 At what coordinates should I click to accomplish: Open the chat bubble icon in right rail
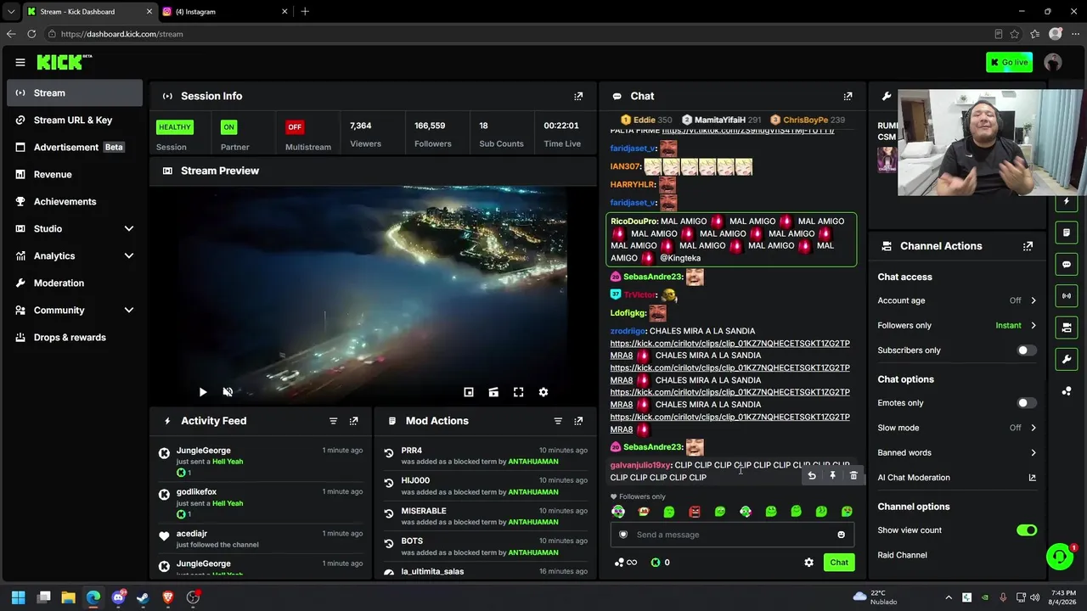(x=1067, y=264)
